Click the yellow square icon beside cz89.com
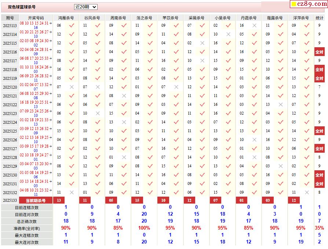 click(x=294, y=4)
